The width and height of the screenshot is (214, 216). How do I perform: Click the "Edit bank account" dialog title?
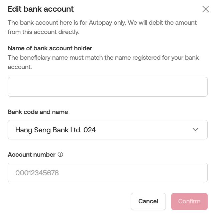point(41,9)
